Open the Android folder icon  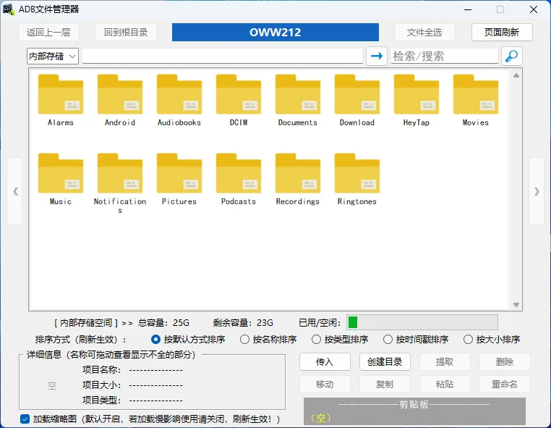coord(120,94)
